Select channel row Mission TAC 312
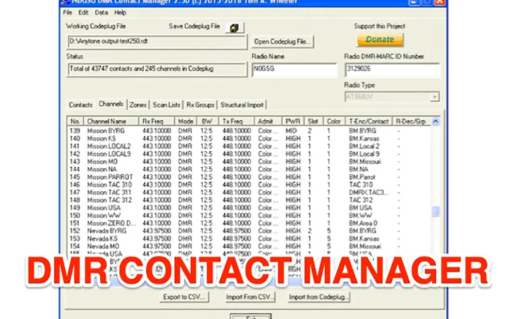This screenshot has height=319, width=517. (249, 200)
